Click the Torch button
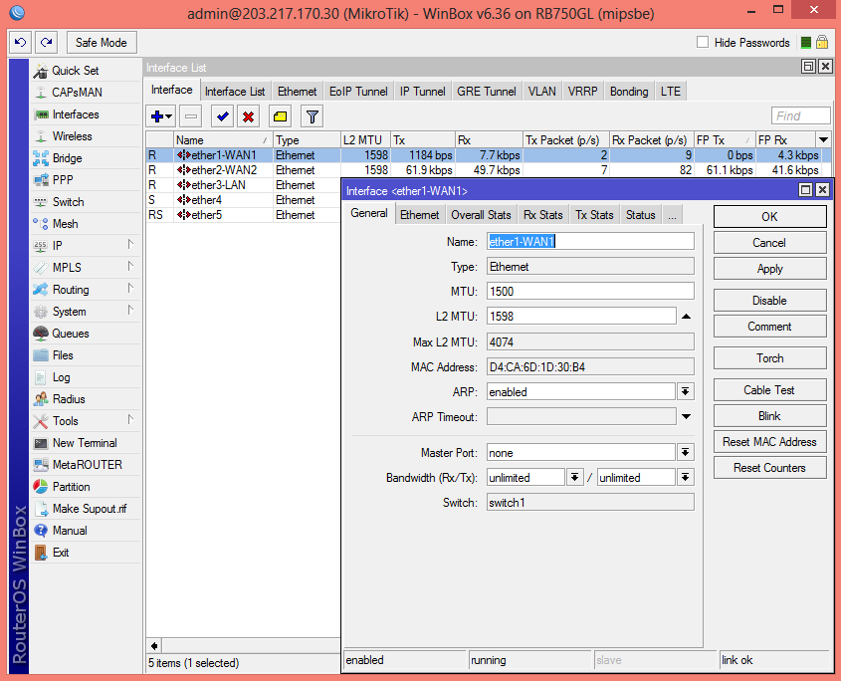Image resolution: width=841 pixels, height=681 pixels. click(x=769, y=358)
